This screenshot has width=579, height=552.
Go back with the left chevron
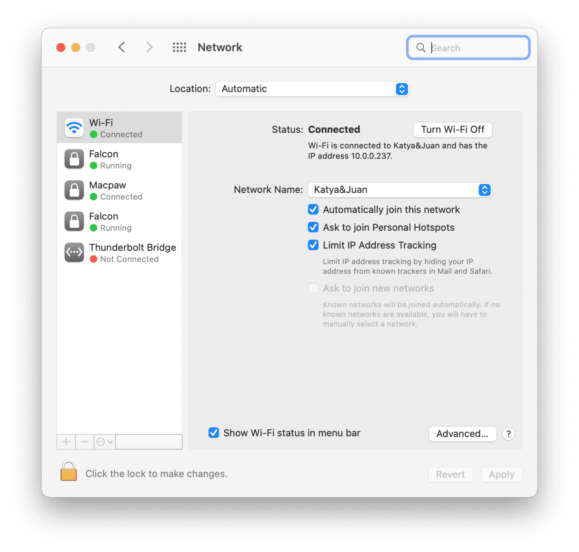(122, 47)
